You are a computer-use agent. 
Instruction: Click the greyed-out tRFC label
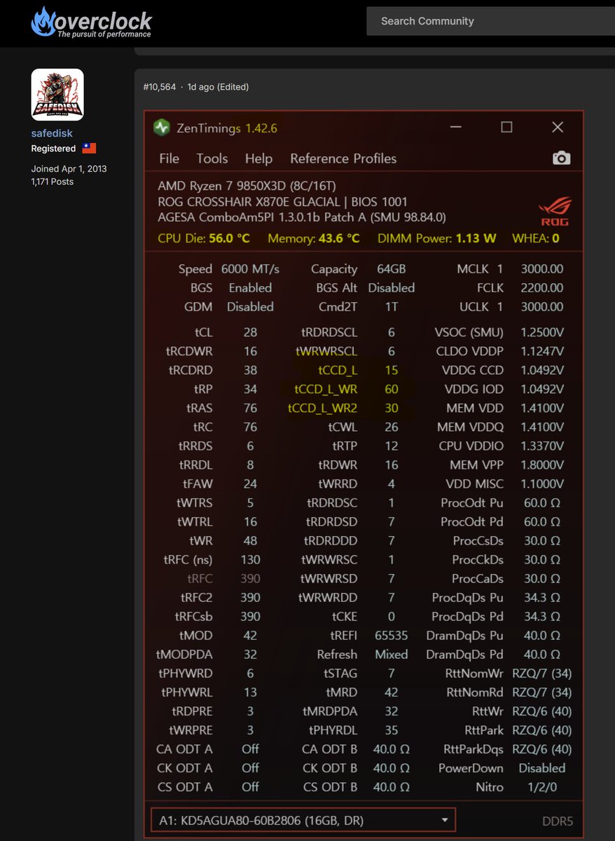pyautogui.click(x=200, y=578)
